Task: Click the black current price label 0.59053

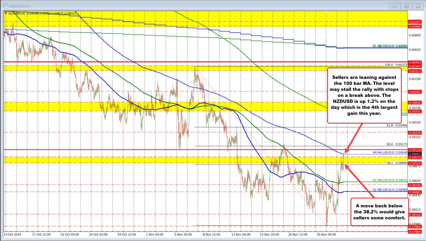Action: click(x=414, y=154)
